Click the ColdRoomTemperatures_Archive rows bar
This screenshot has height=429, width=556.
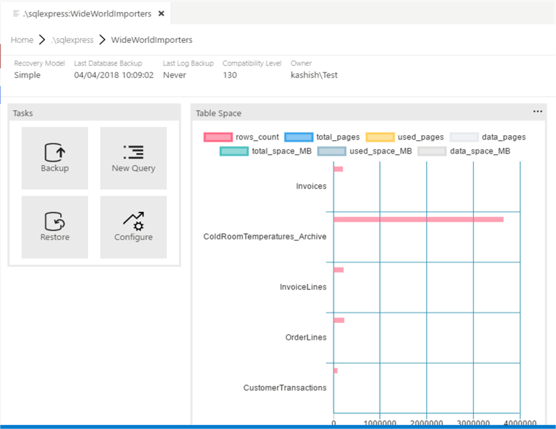click(418, 219)
